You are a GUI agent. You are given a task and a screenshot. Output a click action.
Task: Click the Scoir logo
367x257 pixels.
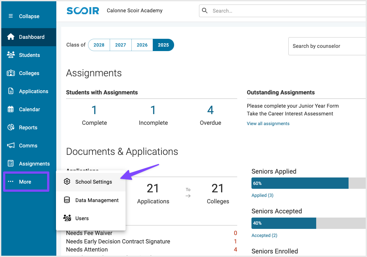[x=83, y=11]
